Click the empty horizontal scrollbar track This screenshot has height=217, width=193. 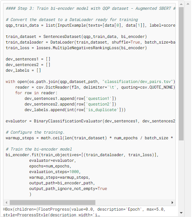(132, 203)
